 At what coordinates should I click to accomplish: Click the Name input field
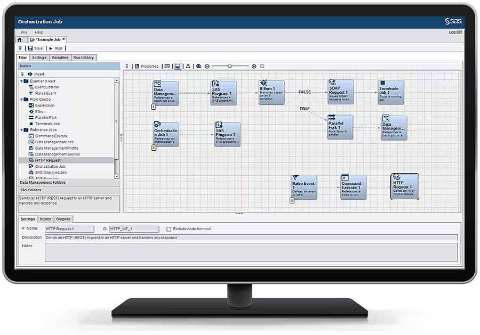(69, 229)
